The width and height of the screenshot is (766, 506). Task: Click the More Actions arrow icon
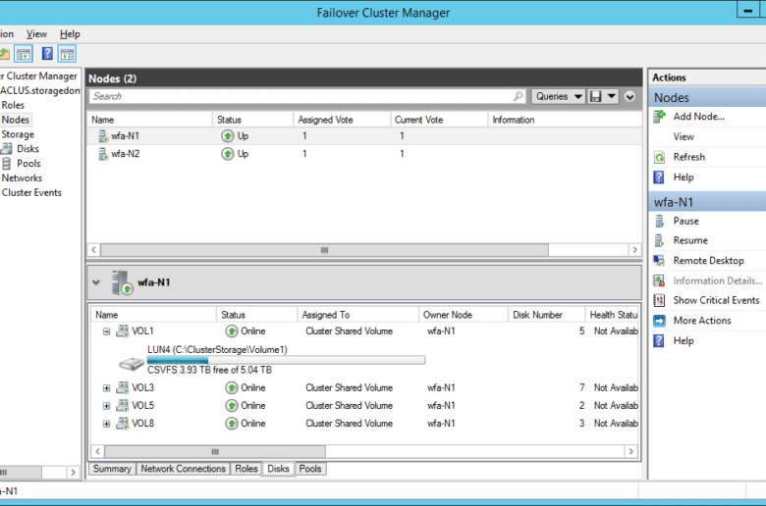660,321
